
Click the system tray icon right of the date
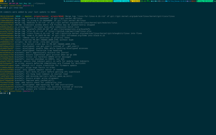click(215, 1)
